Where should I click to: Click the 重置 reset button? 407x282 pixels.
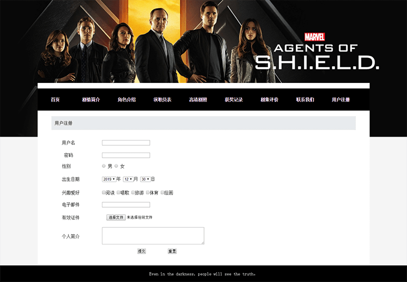point(172,251)
